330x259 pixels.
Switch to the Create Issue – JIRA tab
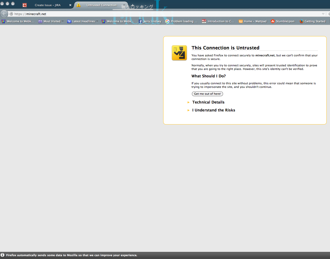(x=48, y=5)
